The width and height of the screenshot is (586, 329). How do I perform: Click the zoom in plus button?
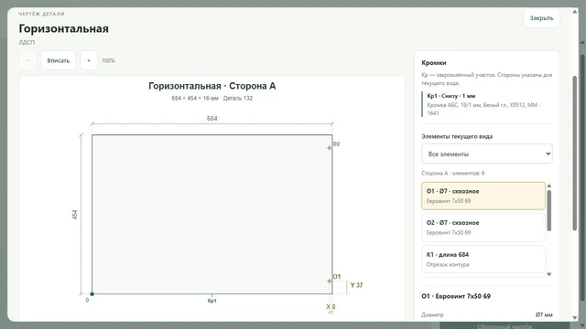pos(89,60)
